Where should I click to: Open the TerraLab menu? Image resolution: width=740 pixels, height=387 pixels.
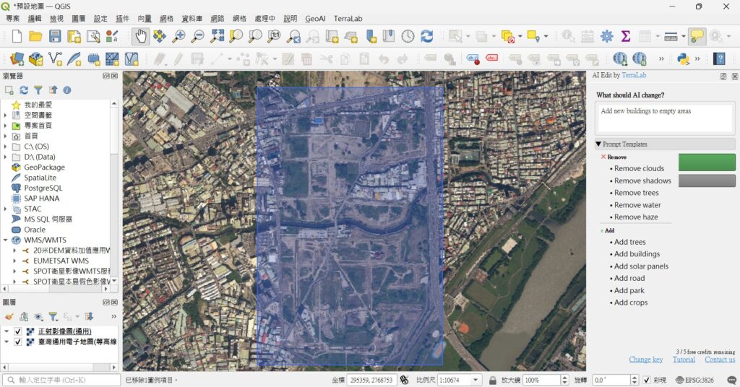click(x=348, y=18)
